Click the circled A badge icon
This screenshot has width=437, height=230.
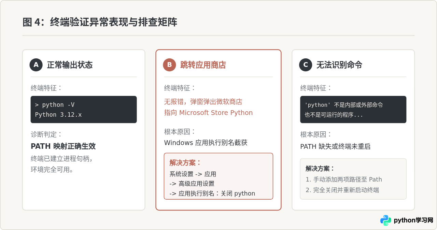(36, 65)
